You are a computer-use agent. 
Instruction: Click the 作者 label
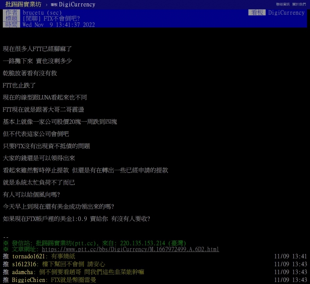click(11, 12)
